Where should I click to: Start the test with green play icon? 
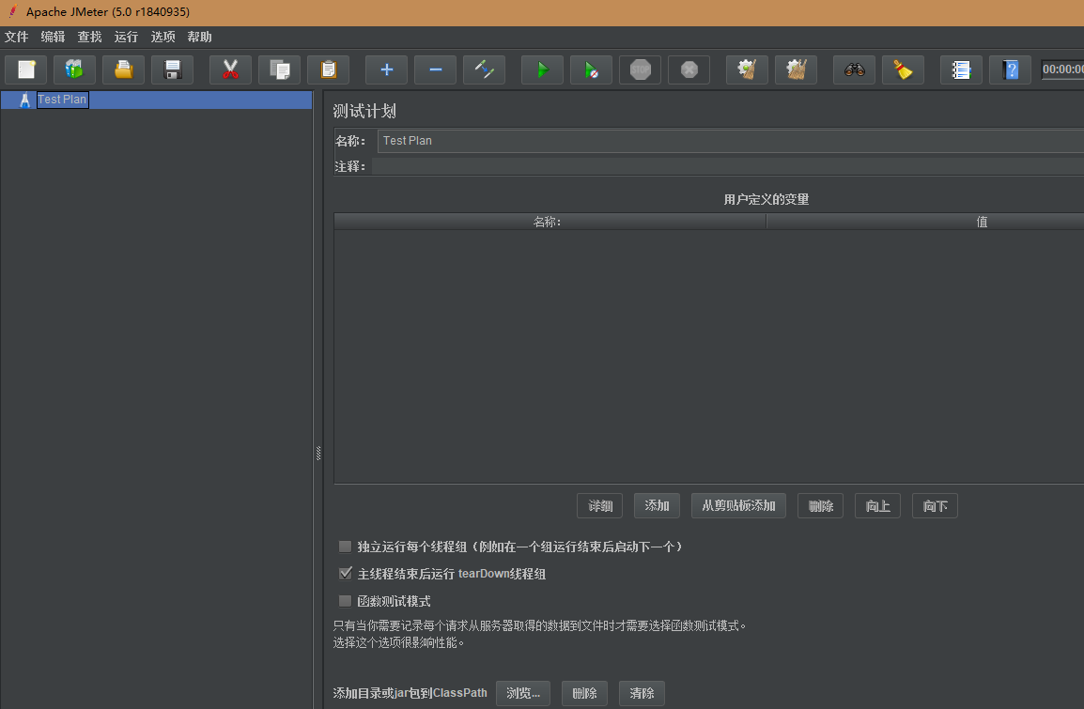(542, 69)
